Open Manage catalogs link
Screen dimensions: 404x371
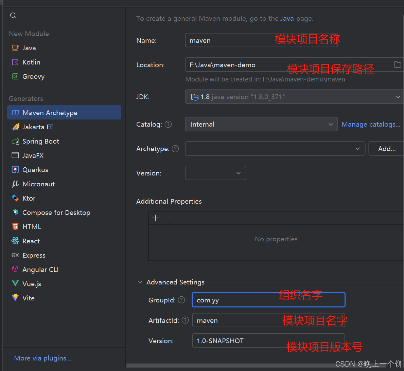click(371, 124)
